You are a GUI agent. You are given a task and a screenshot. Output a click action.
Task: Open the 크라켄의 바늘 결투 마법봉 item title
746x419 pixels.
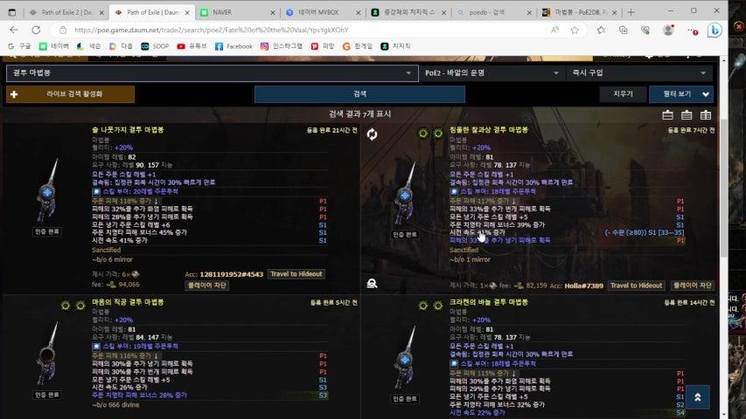pos(489,302)
